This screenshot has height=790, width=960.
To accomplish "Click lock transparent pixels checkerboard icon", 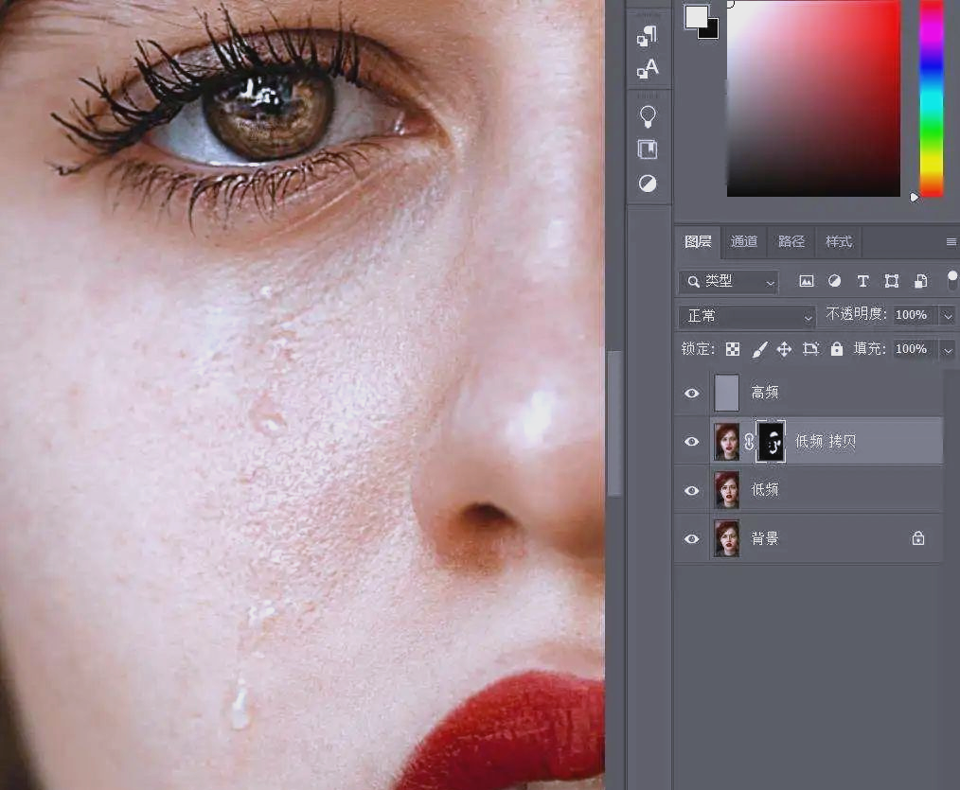I will tap(733, 349).
